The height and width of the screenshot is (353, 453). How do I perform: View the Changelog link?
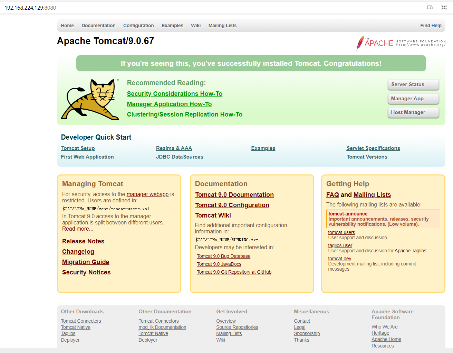tap(78, 252)
